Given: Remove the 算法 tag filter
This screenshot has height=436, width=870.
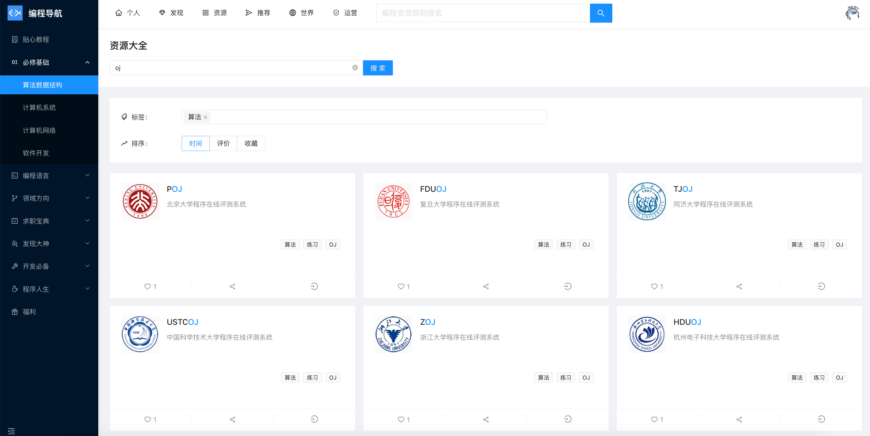Looking at the screenshot, I should (x=205, y=117).
